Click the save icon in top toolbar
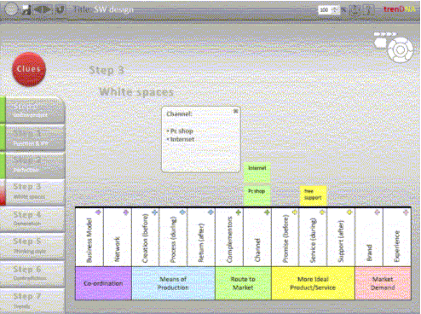 click(26, 9)
